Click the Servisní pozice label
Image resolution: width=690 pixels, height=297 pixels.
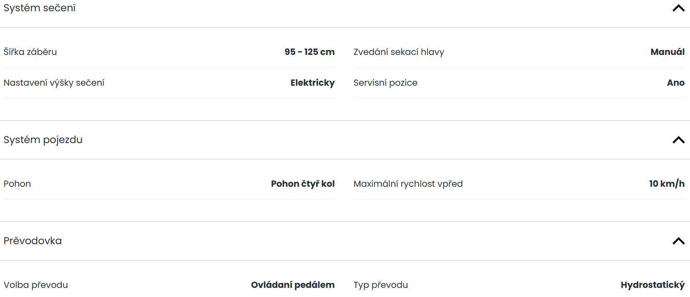point(385,83)
